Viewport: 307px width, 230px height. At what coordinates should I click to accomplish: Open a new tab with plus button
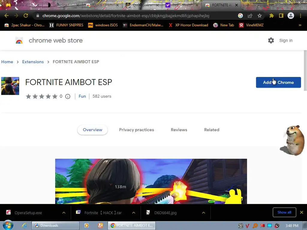[x=248, y=5]
